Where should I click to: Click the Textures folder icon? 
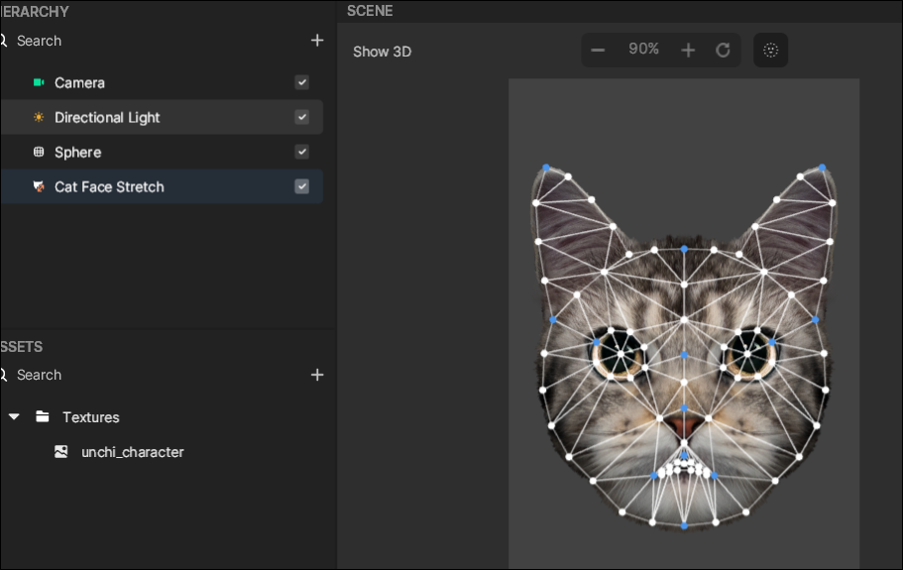(42, 416)
